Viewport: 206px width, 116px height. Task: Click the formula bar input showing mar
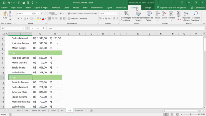125,28
